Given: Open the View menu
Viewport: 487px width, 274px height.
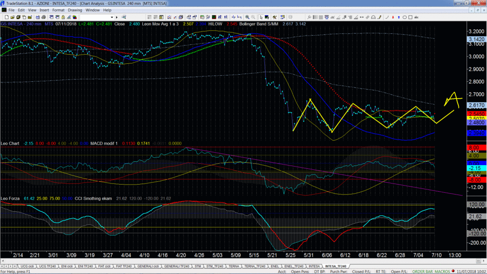Looking at the screenshot, I should pos(32,10).
